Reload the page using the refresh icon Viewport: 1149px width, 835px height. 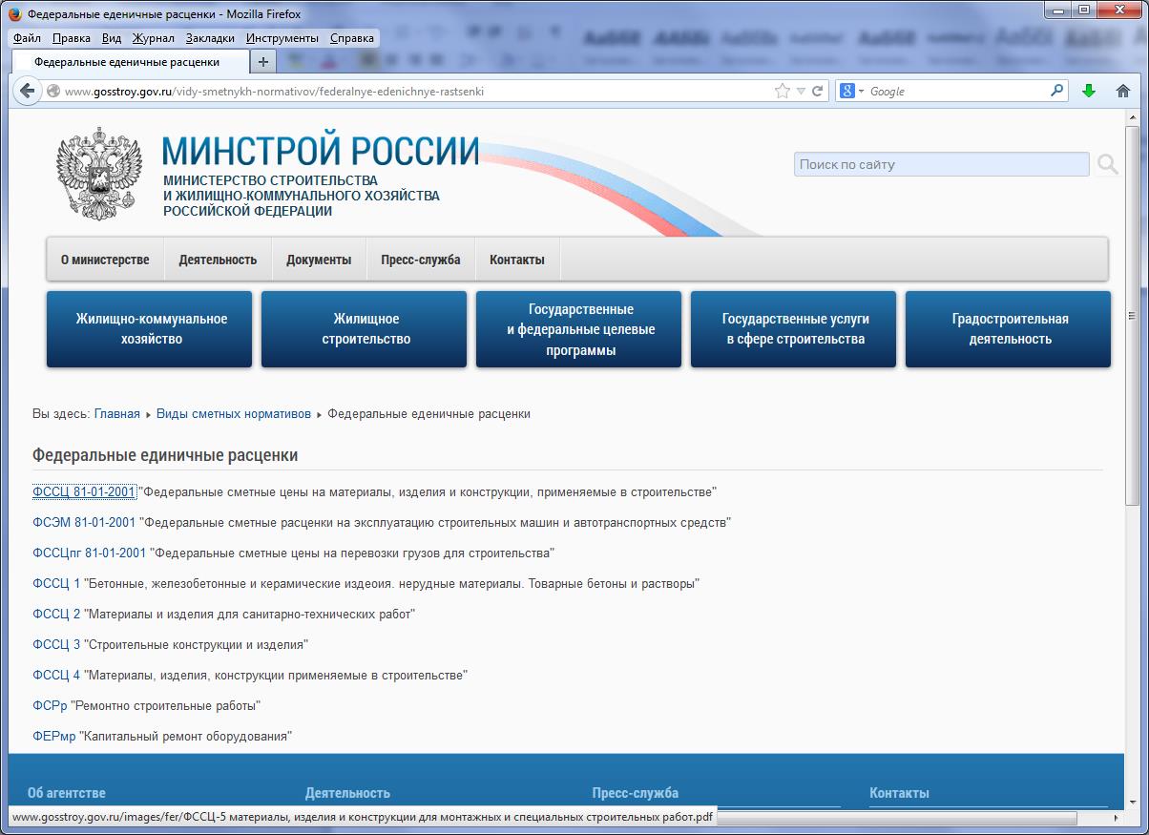817,92
